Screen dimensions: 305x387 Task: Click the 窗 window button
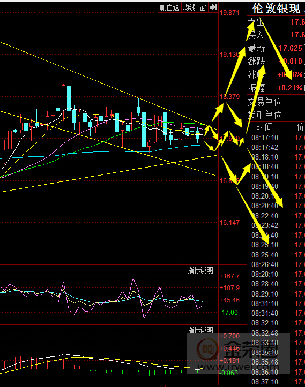point(203,7)
